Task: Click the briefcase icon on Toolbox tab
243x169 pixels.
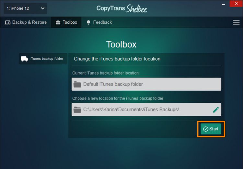Action: (x=58, y=22)
